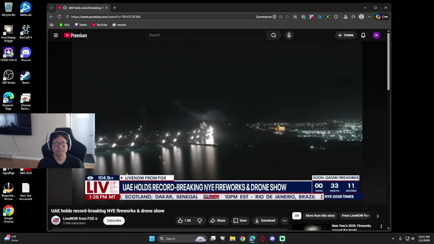Viewport: 434px width, 244px height.
Task: Dislike the video with thumbs down
Action: tap(200, 221)
